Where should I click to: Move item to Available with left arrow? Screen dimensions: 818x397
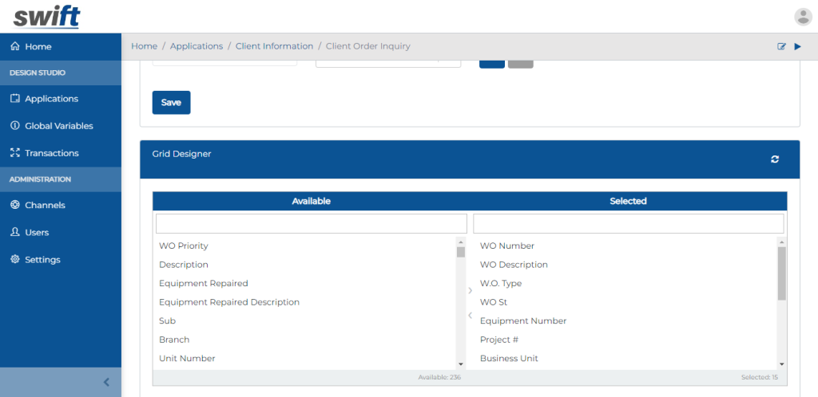[470, 316]
